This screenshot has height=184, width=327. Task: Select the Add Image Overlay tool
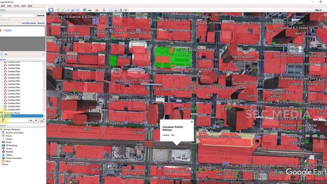[x=73, y=10]
